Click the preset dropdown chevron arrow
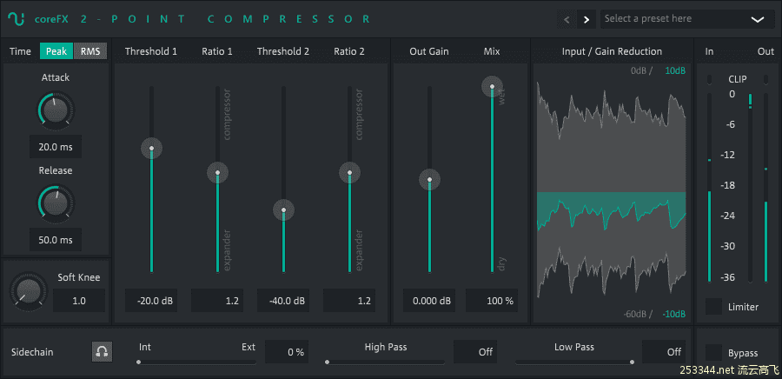 758,19
